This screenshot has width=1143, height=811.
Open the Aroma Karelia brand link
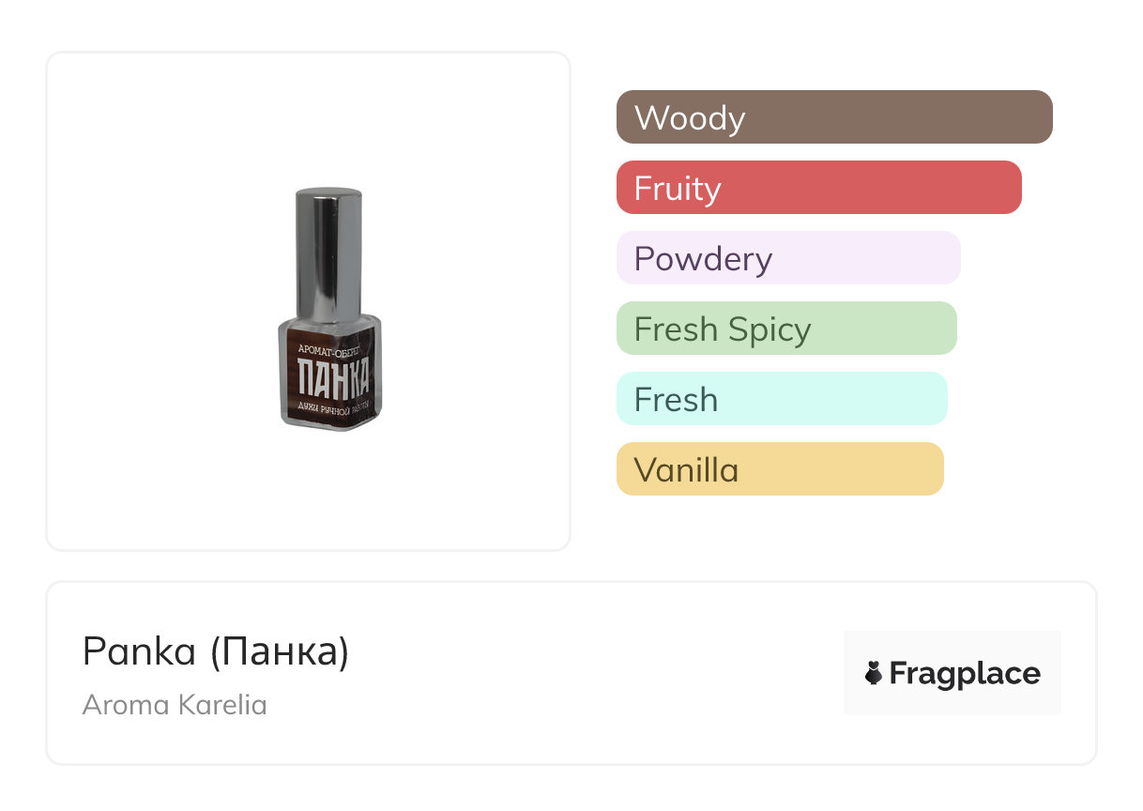coord(175,705)
